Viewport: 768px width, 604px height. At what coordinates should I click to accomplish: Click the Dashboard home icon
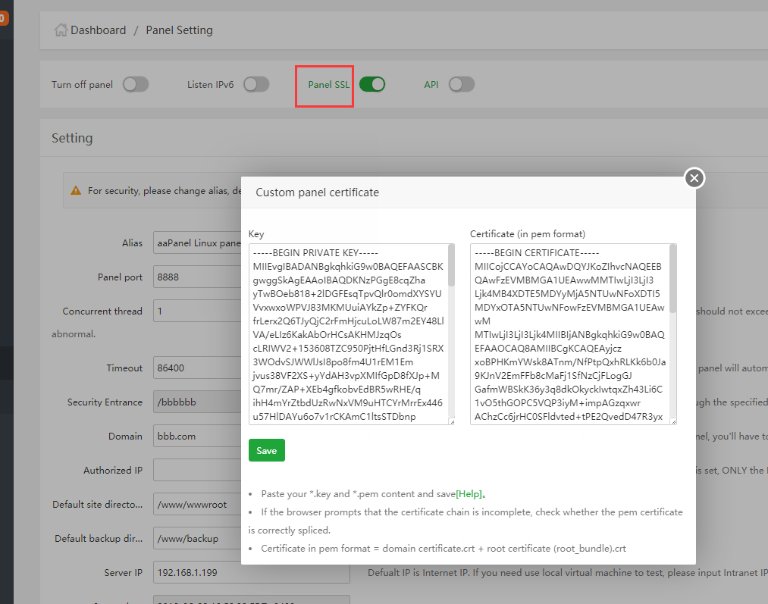click(61, 30)
